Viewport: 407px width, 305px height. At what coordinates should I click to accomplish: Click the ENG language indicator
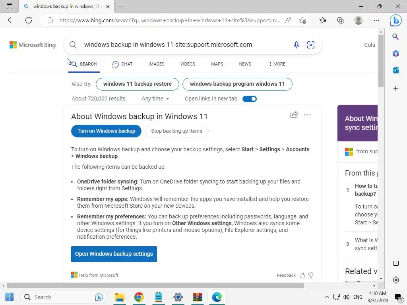(x=358, y=297)
